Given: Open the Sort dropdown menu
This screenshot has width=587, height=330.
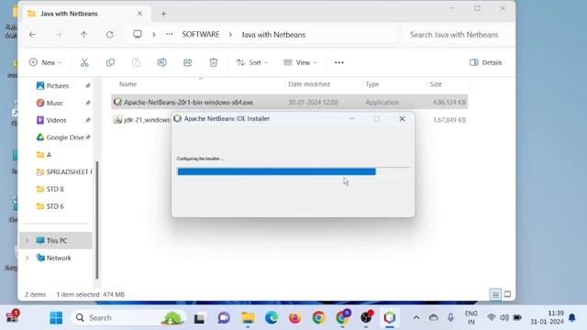Looking at the screenshot, I should (252, 62).
